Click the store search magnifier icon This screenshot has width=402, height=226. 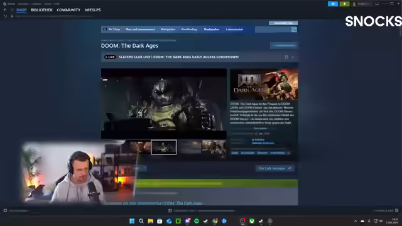(294, 30)
